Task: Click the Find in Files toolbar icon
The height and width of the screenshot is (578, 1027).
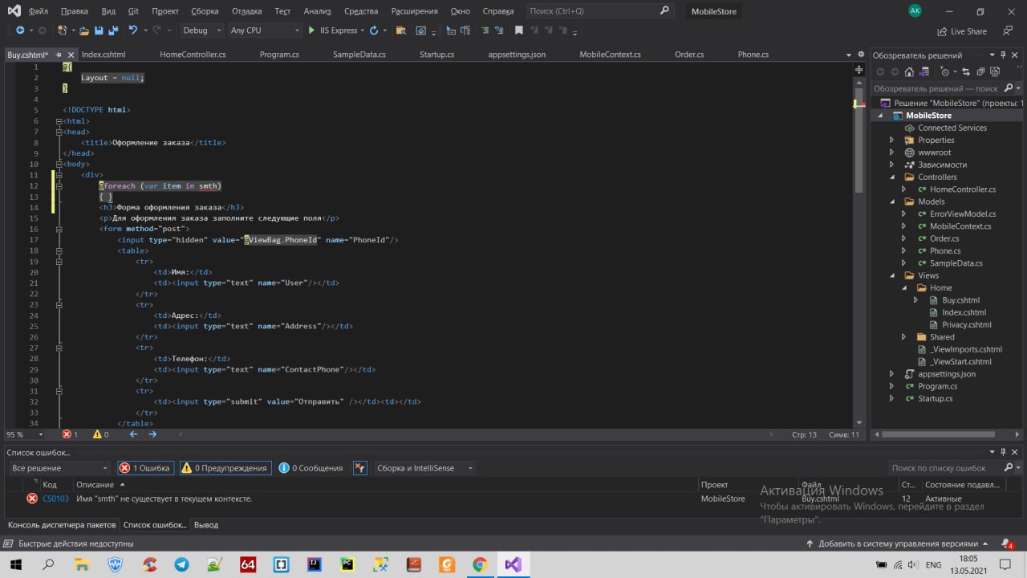Action: 400,31
